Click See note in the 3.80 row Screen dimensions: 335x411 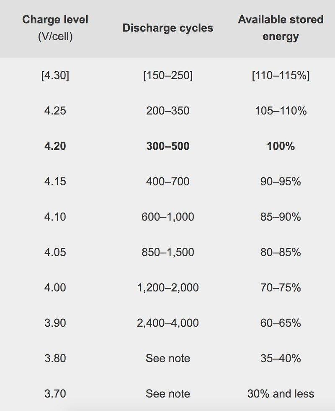(x=167, y=359)
